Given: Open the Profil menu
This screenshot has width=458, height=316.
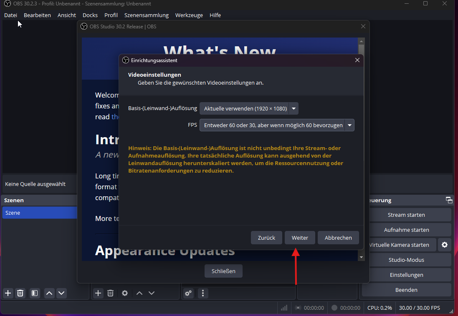Looking at the screenshot, I should tap(111, 15).
